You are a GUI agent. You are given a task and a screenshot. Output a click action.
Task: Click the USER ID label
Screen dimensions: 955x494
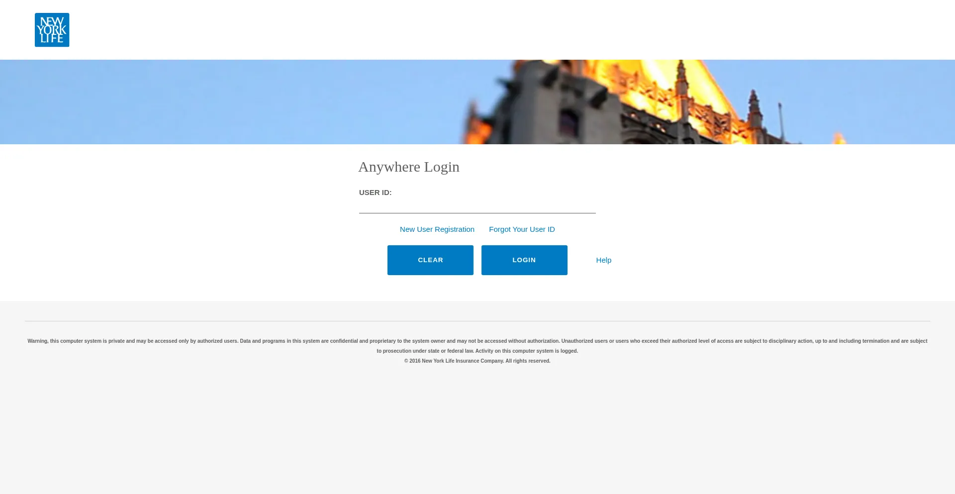click(375, 193)
